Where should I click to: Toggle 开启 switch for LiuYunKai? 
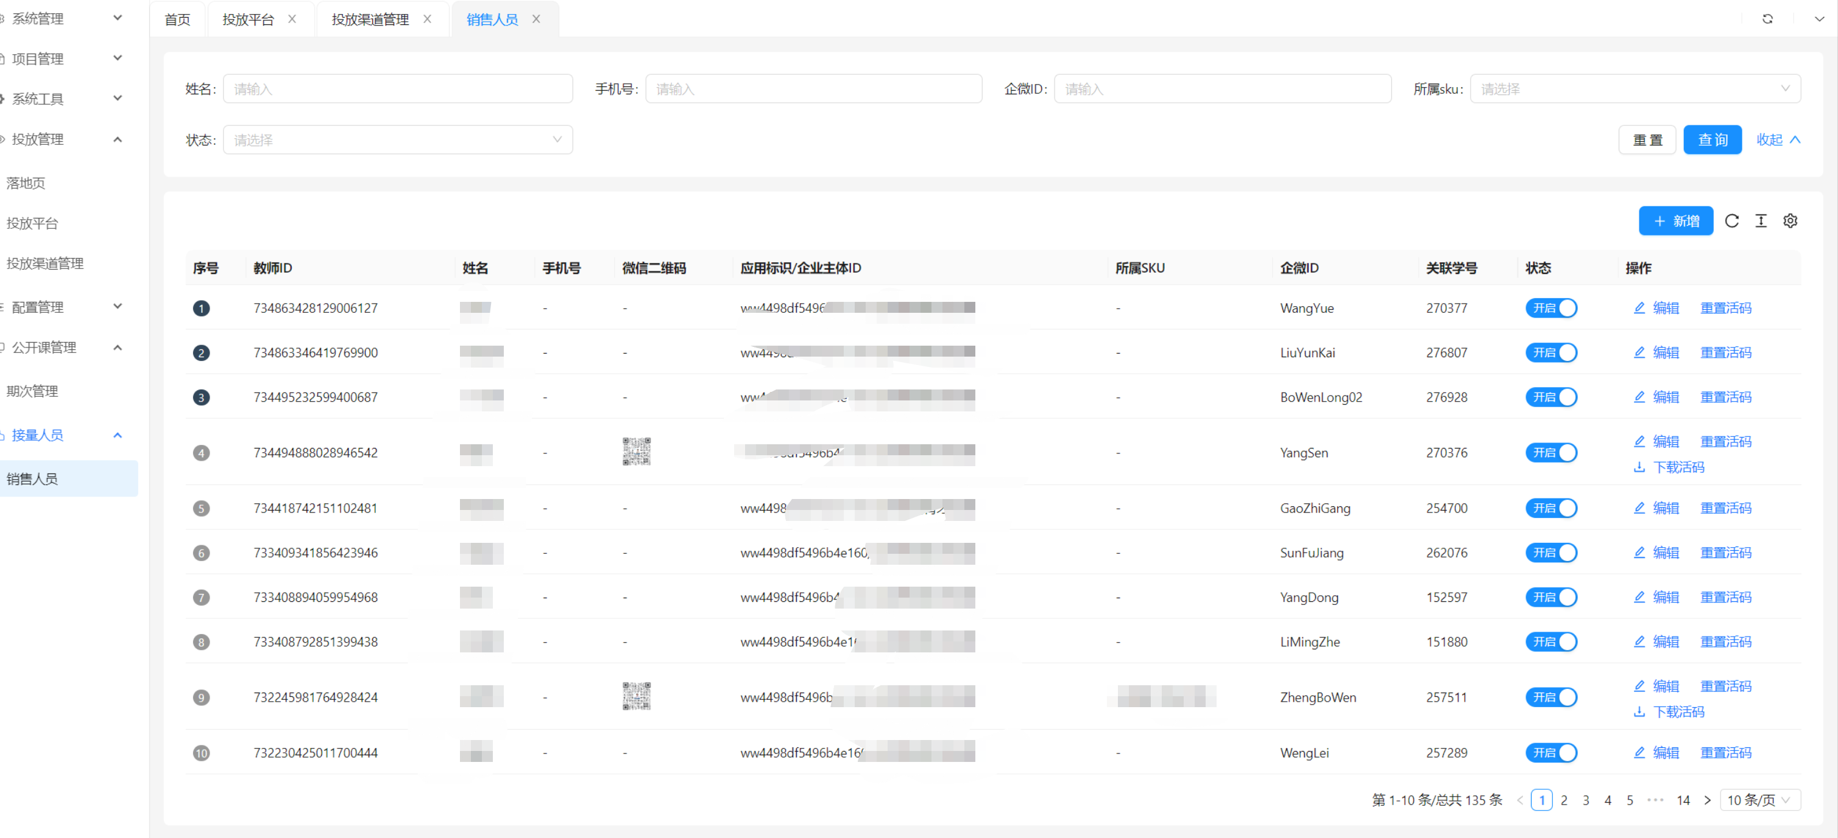[x=1551, y=352]
